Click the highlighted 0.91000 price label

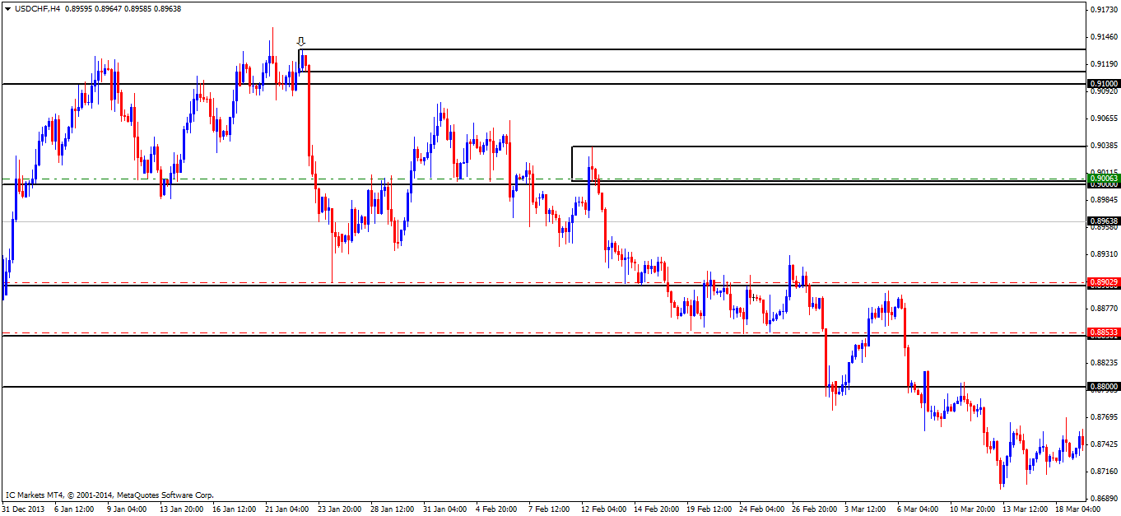1104,84
